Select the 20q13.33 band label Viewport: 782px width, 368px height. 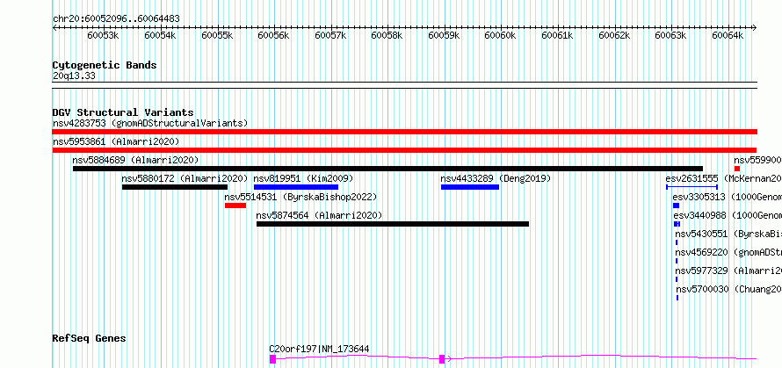[x=74, y=76]
